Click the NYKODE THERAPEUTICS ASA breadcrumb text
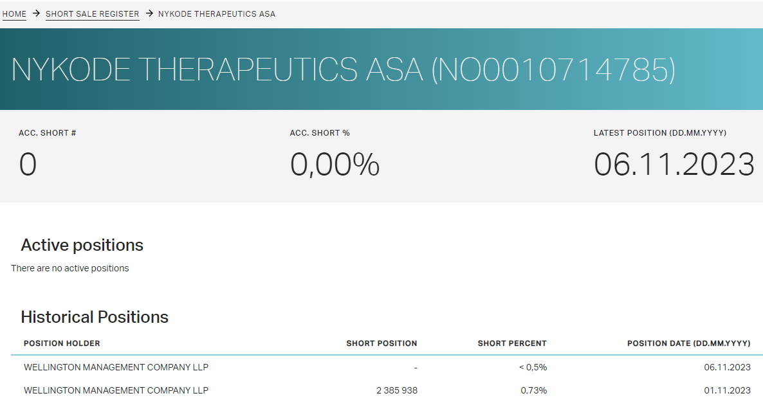Screen dimensions: 763x407 tap(217, 14)
